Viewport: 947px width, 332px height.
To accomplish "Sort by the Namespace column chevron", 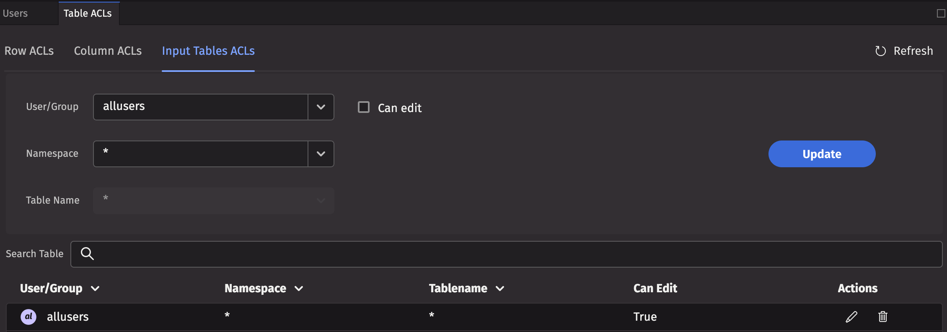I will click(x=299, y=289).
